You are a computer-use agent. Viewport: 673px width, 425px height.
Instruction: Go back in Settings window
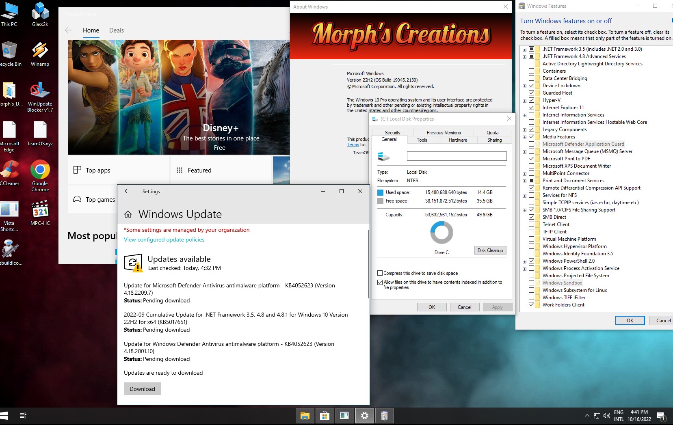(x=127, y=191)
